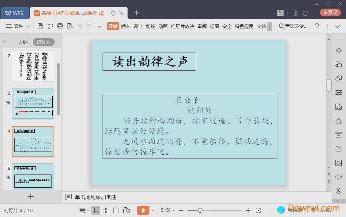
Task: Open the 动画 ribbon tab
Action: pos(163,26)
